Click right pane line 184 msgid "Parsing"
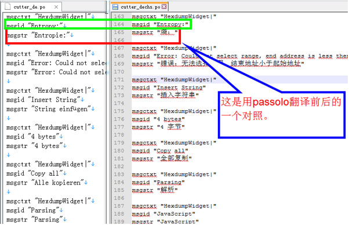 [158, 182]
